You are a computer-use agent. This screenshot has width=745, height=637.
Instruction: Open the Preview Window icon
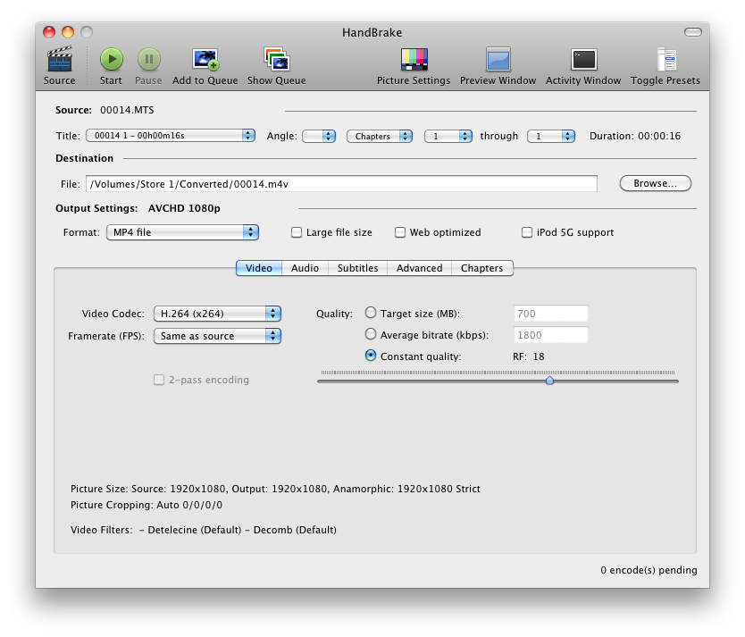(498, 61)
